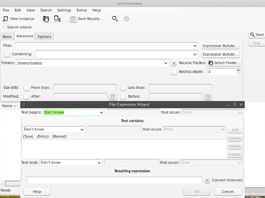Enable Size Less than checkbox
This screenshot has height=198, width=265.
coord(123,88)
